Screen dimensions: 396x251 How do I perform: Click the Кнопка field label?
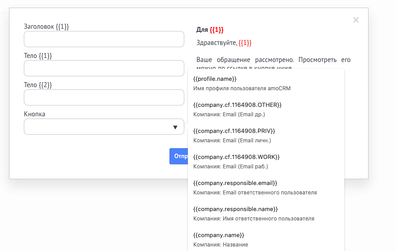(x=35, y=114)
